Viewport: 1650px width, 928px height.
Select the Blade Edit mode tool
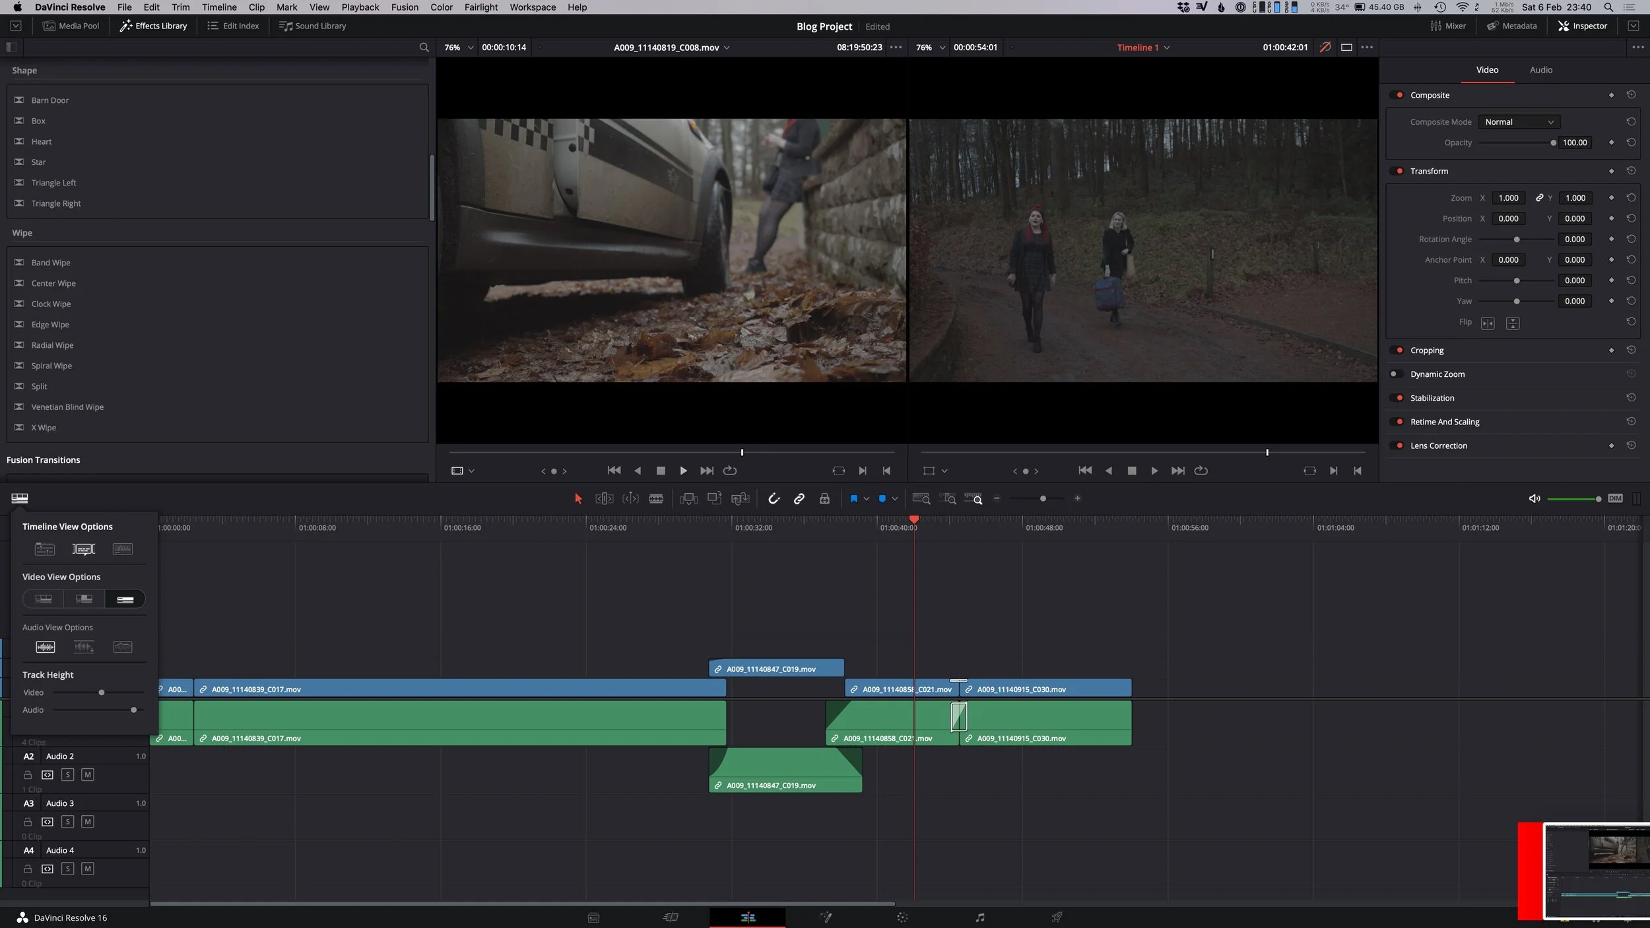tap(656, 498)
